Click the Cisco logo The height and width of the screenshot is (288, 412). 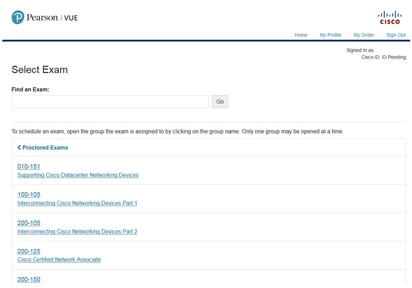click(x=390, y=18)
